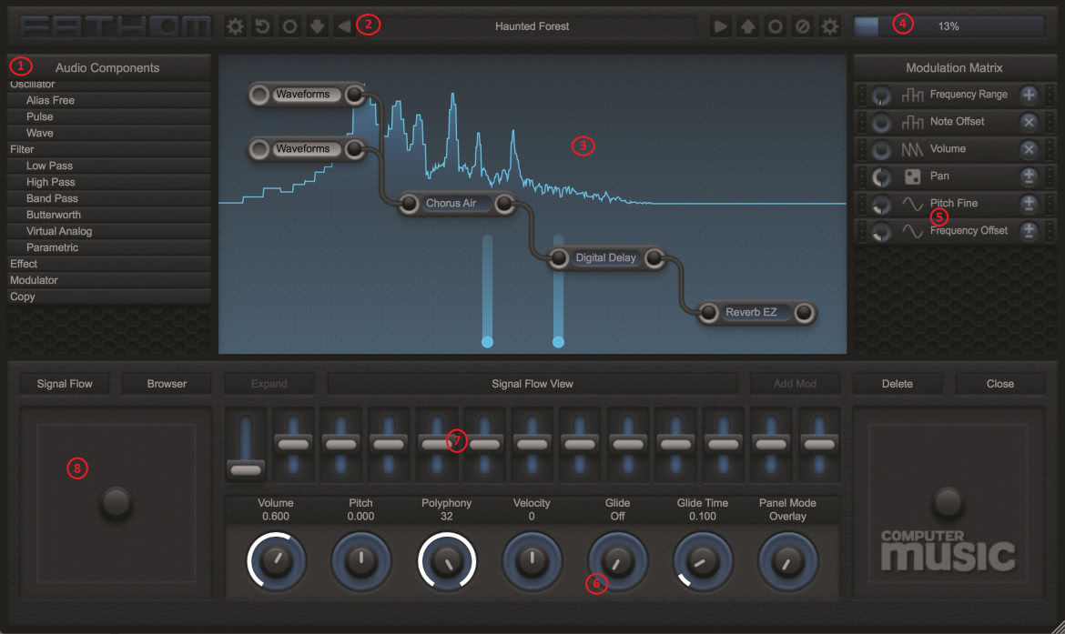Toggle the X button on Note Offset row

(x=1029, y=122)
